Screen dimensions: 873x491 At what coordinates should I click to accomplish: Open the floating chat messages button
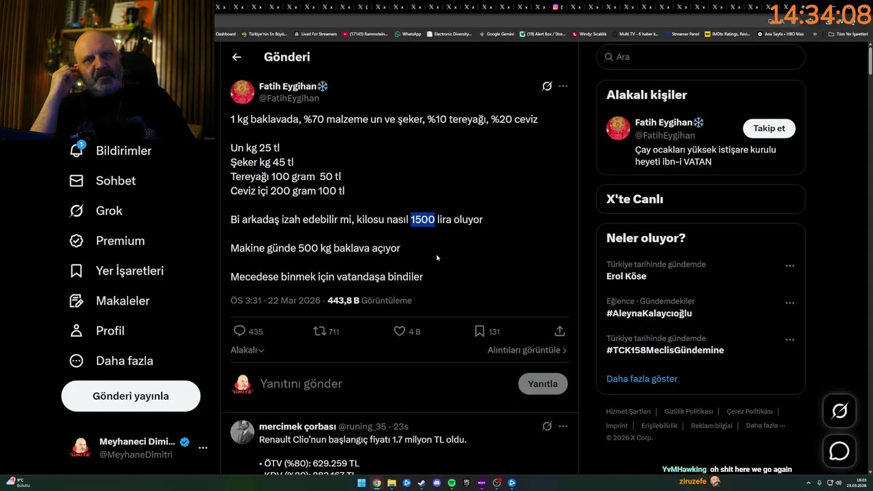tap(840, 451)
